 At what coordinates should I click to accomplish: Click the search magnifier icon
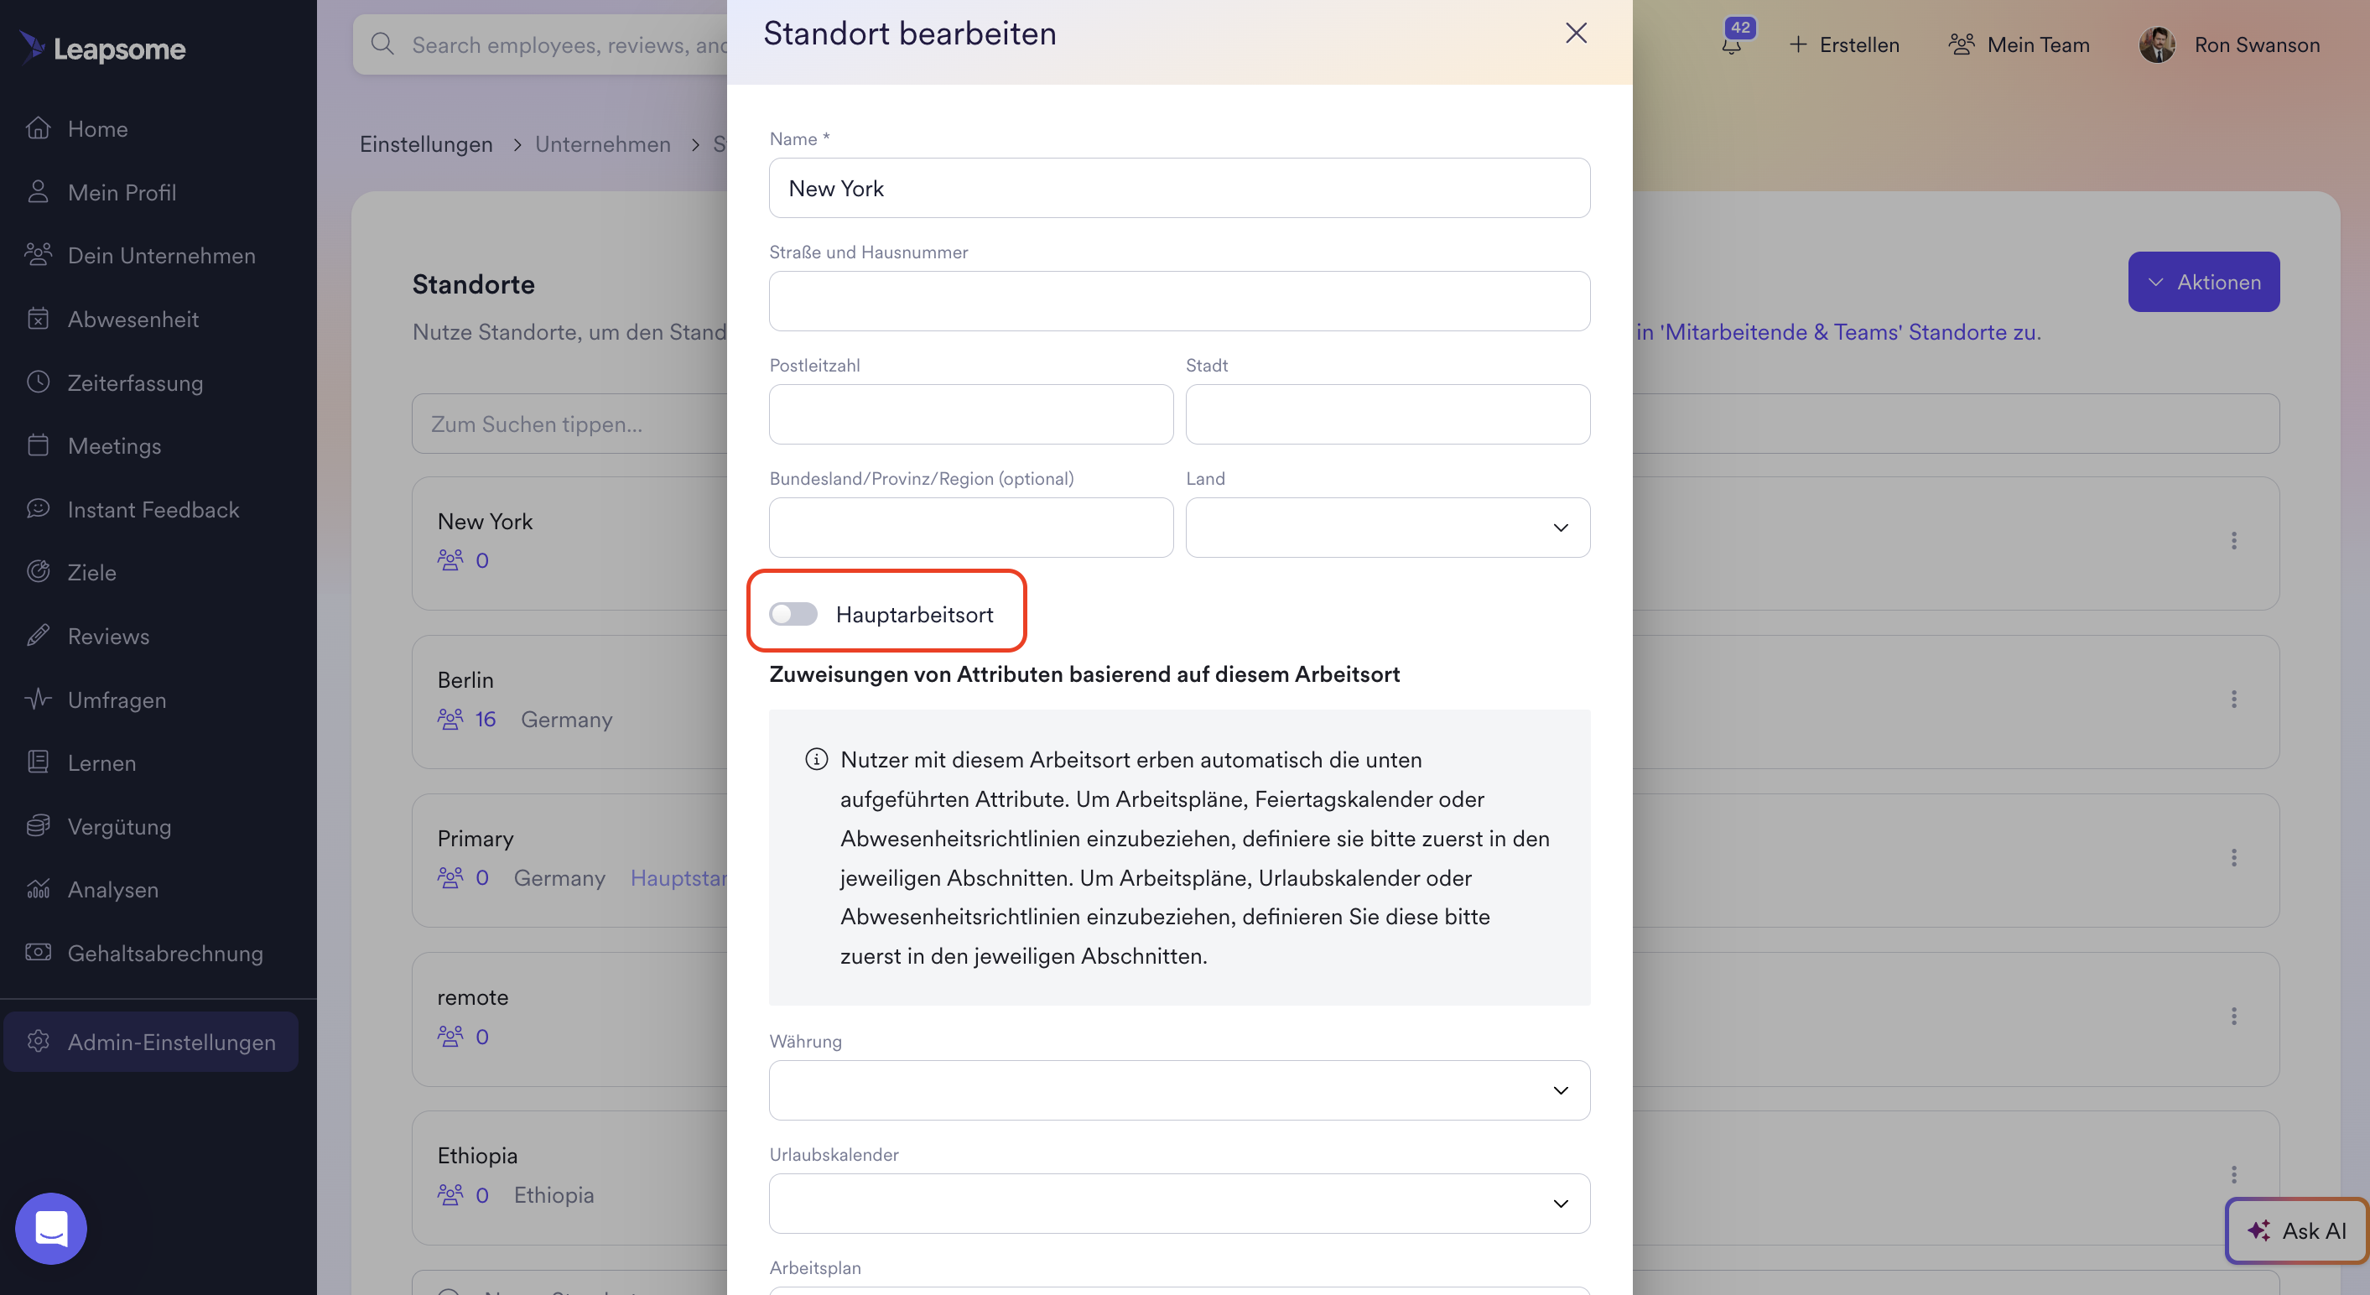(382, 44)
